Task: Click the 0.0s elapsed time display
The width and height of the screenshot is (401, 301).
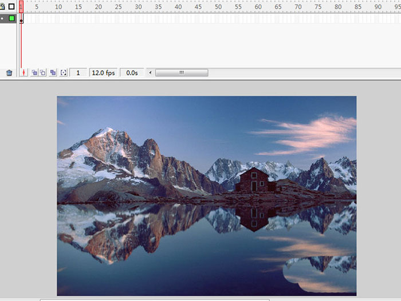Action: (132, 73)
